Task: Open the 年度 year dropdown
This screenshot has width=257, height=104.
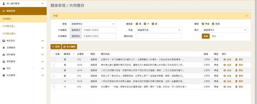Action: point(159,30)
